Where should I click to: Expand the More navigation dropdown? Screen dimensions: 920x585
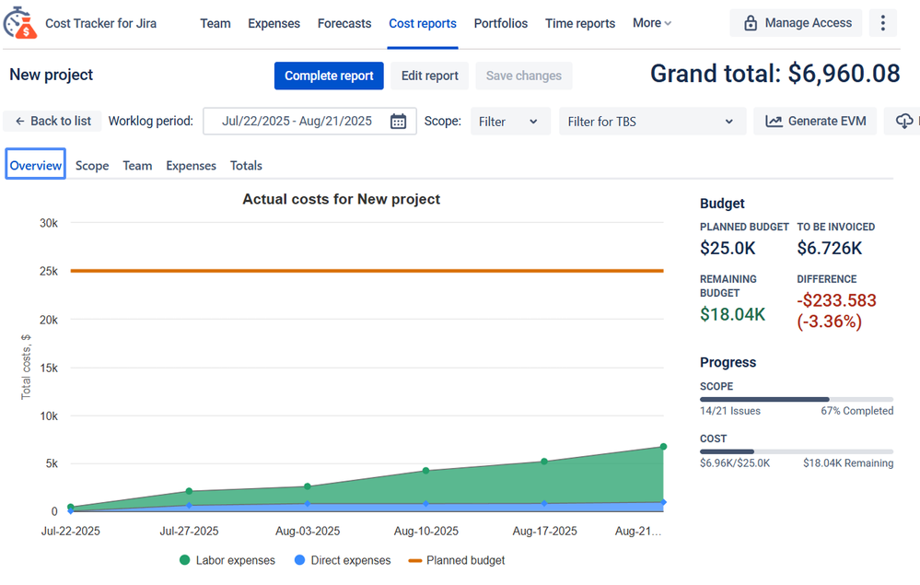pos(652,23)
